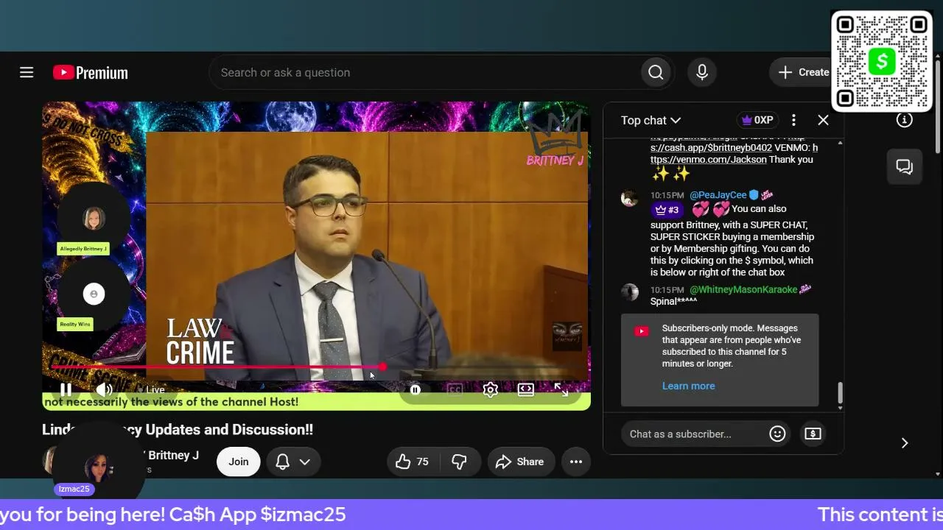Pause the live video
The image size is (943, 530).
click(66, 389)
